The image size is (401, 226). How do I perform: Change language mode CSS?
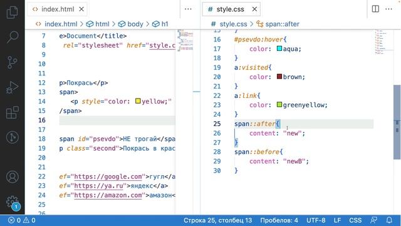pyautogui.click(x=355, y=220)
